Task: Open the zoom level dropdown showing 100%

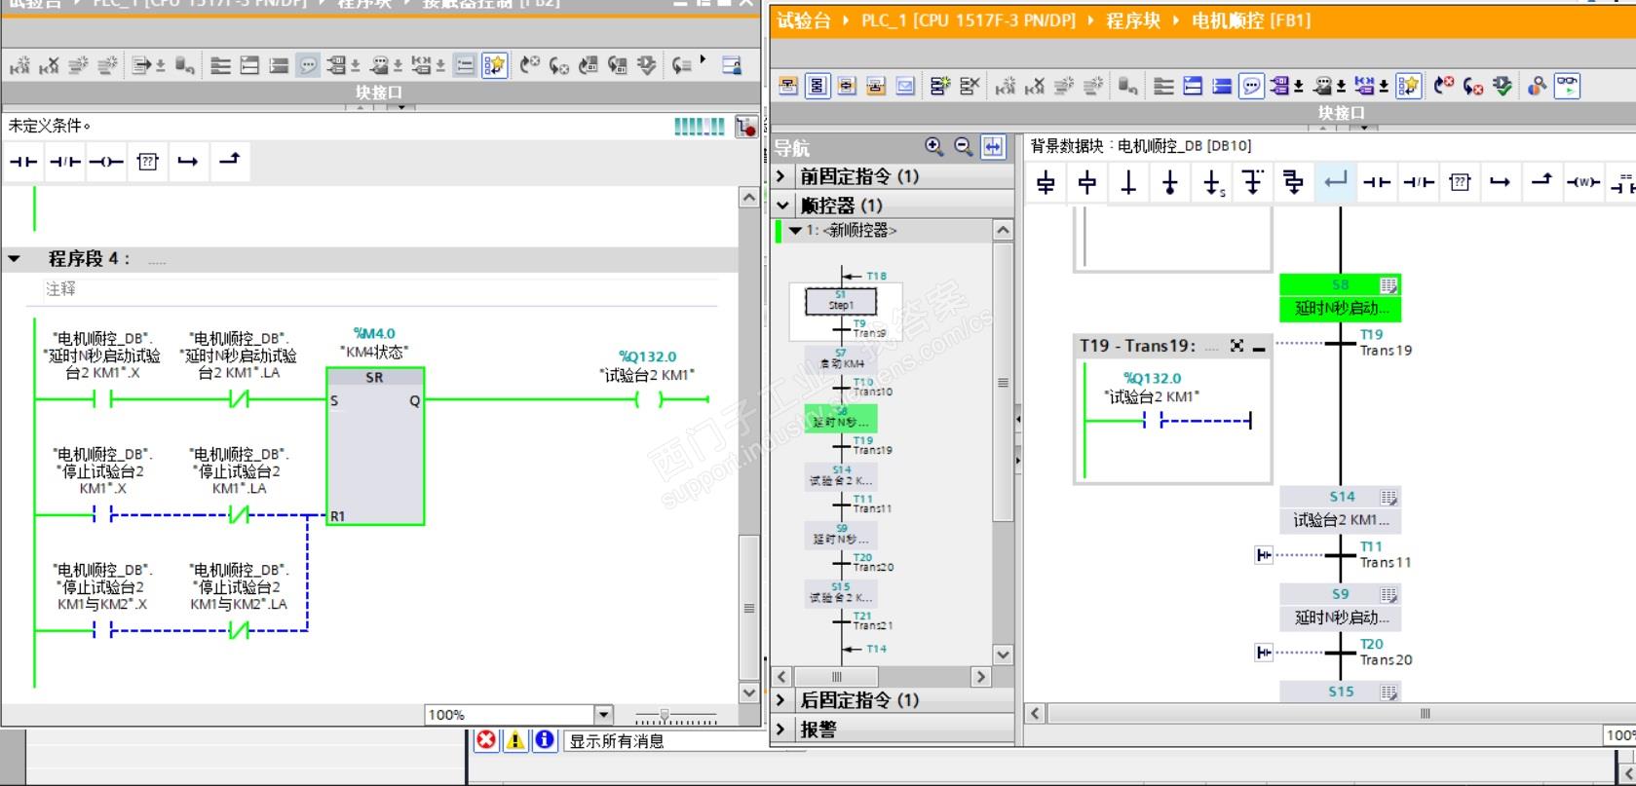Action: tap(603, 715)
